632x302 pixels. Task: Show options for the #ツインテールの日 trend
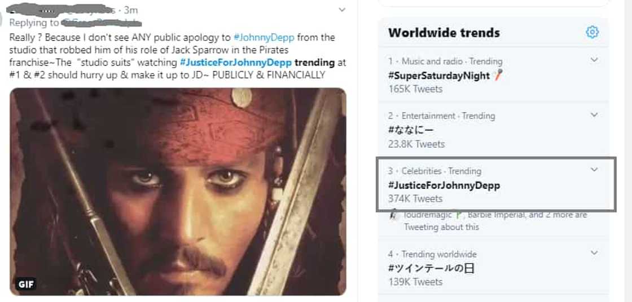point(594,253)
